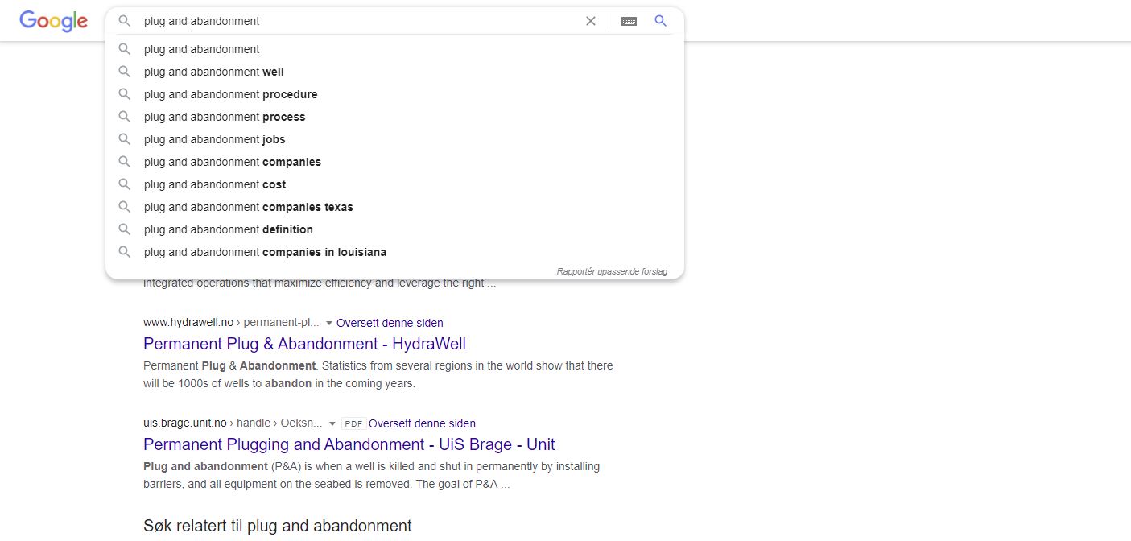The width and height of the screenshot is (1131, 541).
Task: Open the on-screen keyboard input tool
Action: coord(629,21)
